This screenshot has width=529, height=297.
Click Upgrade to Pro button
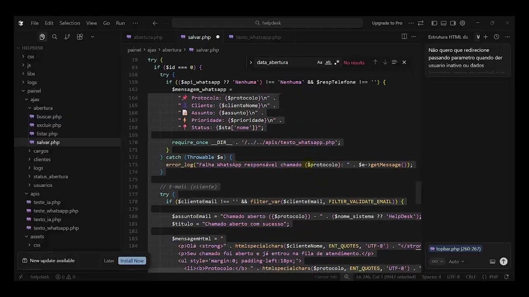click(x=387, y=23)
